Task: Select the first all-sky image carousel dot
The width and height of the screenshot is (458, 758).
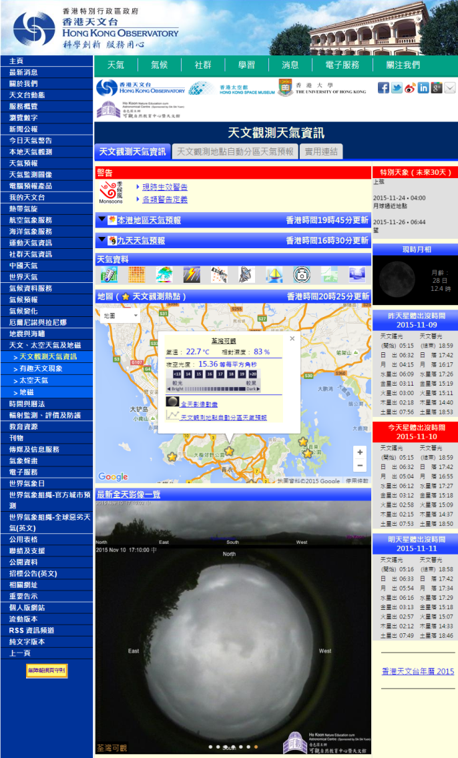Action: [210, 747]
